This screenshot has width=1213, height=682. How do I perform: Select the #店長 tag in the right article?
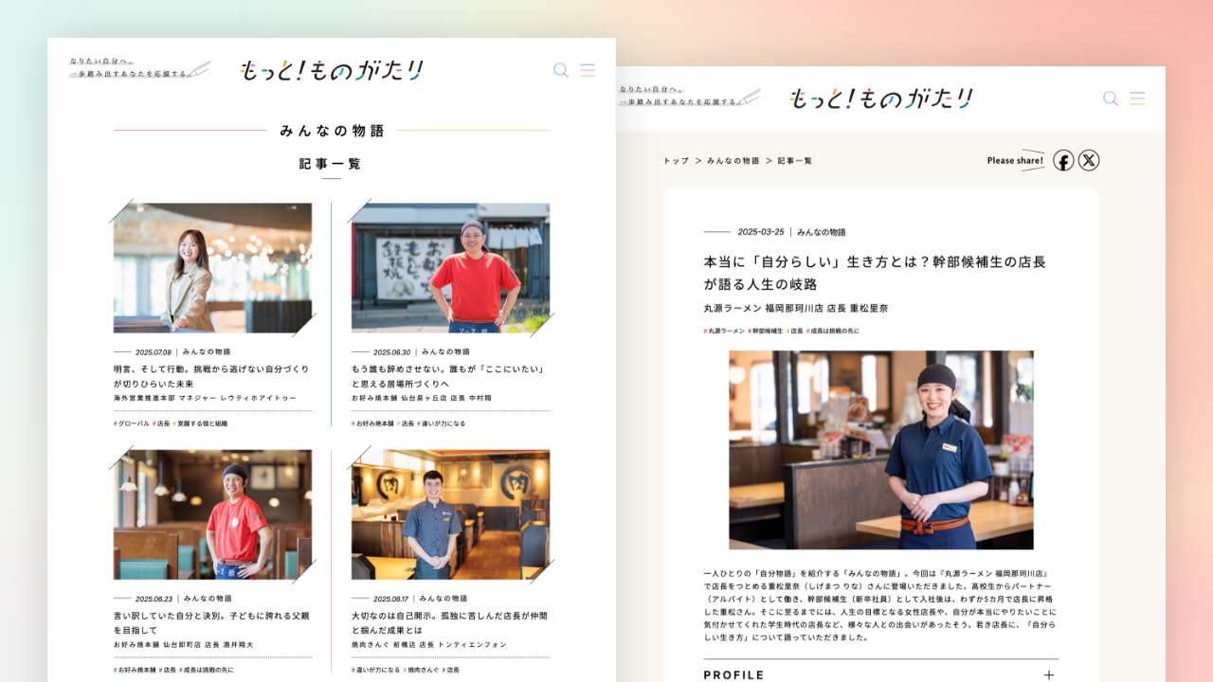(x=794, y=331)
